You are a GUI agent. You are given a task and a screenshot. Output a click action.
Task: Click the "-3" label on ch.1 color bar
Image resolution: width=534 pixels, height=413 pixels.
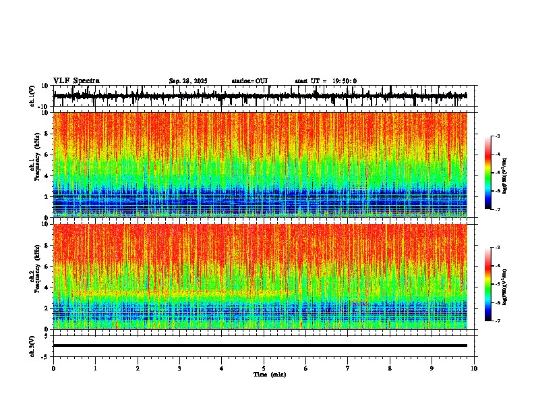[497, 136]
